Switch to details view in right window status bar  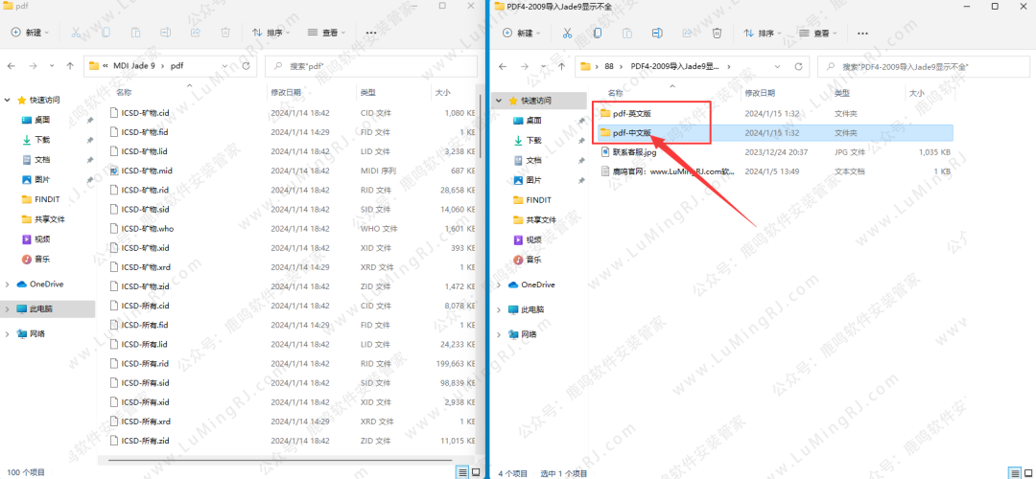pyautogui.click(x=1014, y=471)
